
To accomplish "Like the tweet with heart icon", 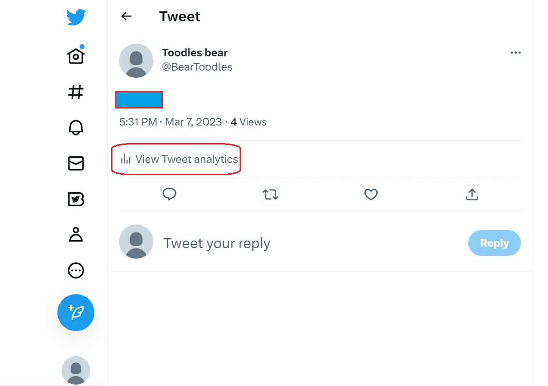I will (x=371, y=194).
